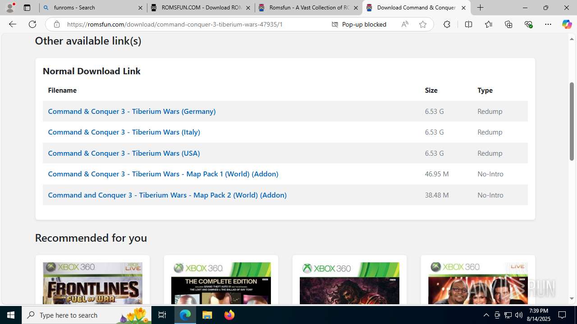
Task: Open the notification center icon
Action: point(563,315)
